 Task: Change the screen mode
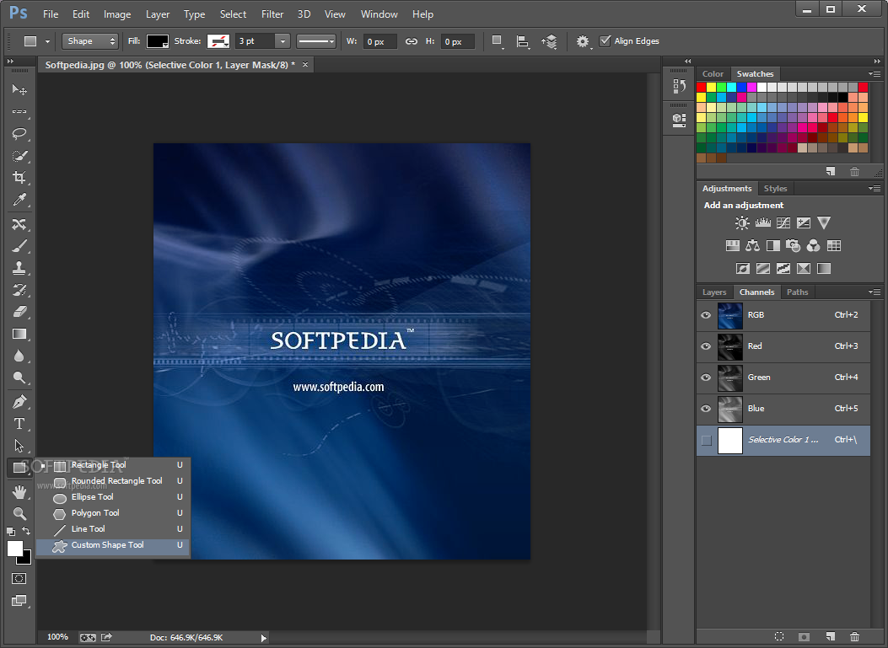click(19, 601)
